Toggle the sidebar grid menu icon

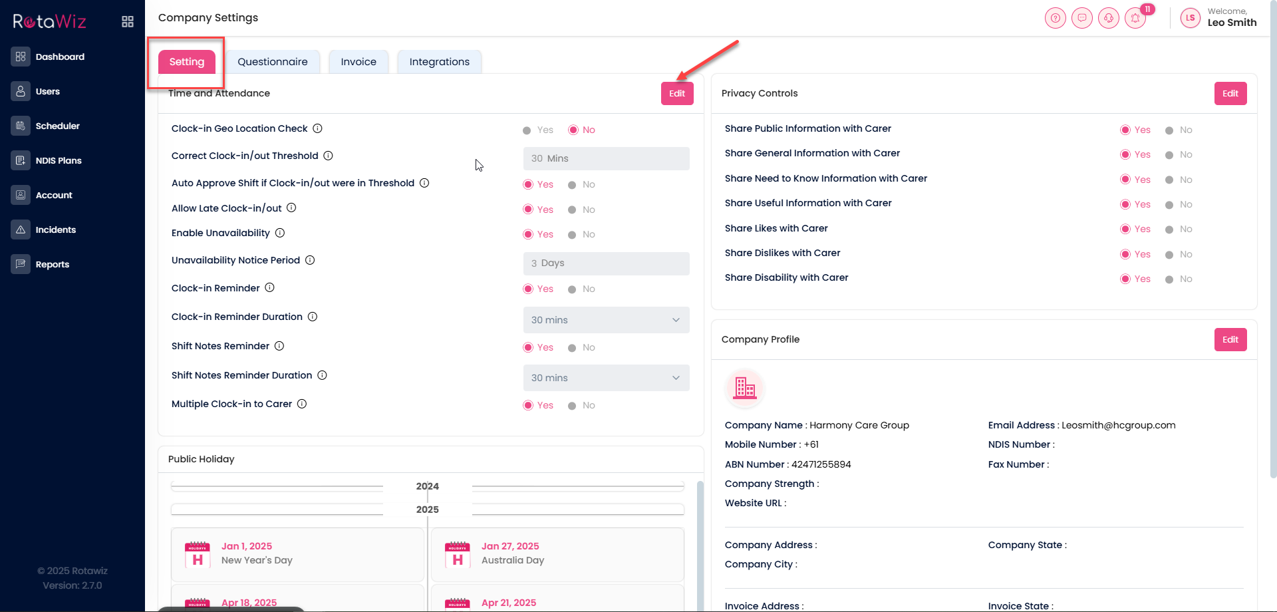[128, 22]
